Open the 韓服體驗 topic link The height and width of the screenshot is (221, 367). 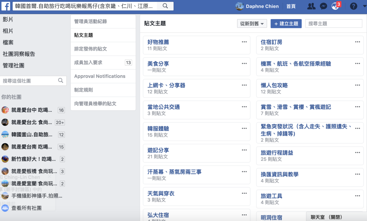(x=158, y=129)
